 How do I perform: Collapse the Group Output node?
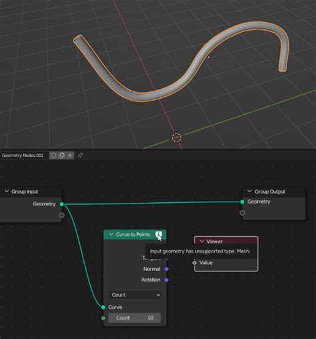click(x=249, y=192)
